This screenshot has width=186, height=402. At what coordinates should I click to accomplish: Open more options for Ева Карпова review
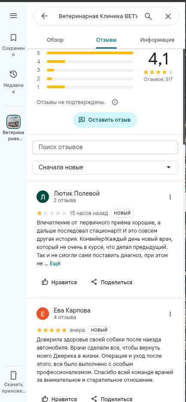point(170,314)
